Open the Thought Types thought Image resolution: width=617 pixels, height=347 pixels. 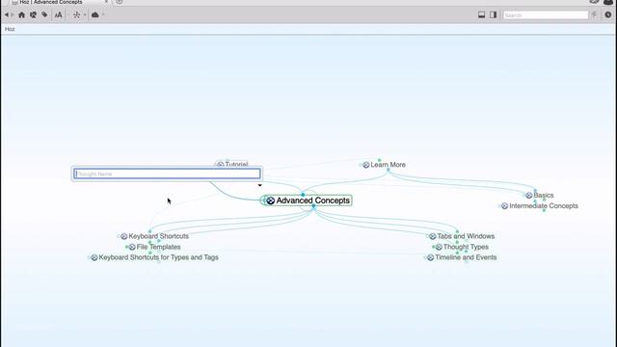click(x=466, y=247)
